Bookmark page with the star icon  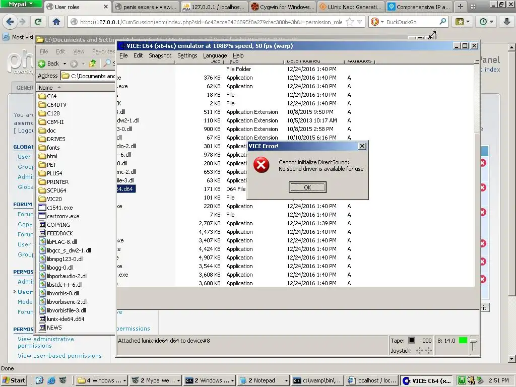coord(350,22)
